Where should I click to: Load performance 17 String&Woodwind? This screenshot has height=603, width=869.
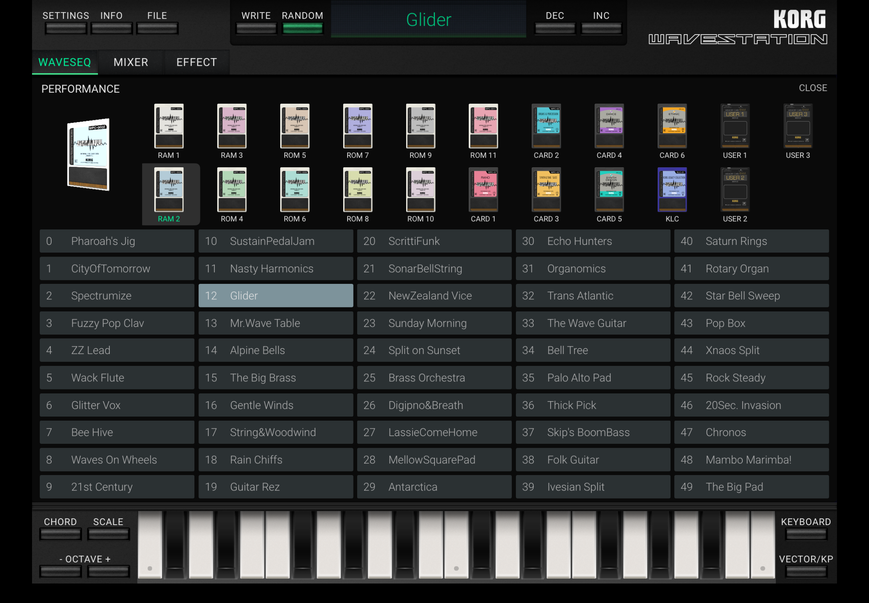[x=276, y=432]
